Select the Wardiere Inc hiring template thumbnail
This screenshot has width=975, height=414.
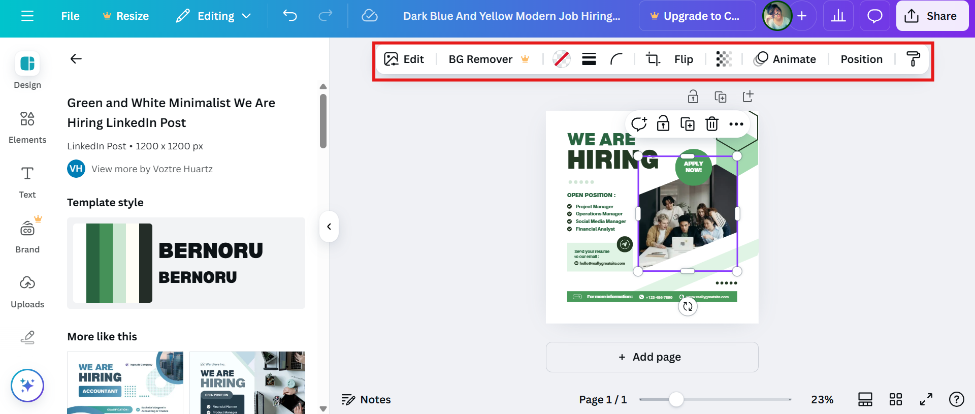click(x=247, y=383)
